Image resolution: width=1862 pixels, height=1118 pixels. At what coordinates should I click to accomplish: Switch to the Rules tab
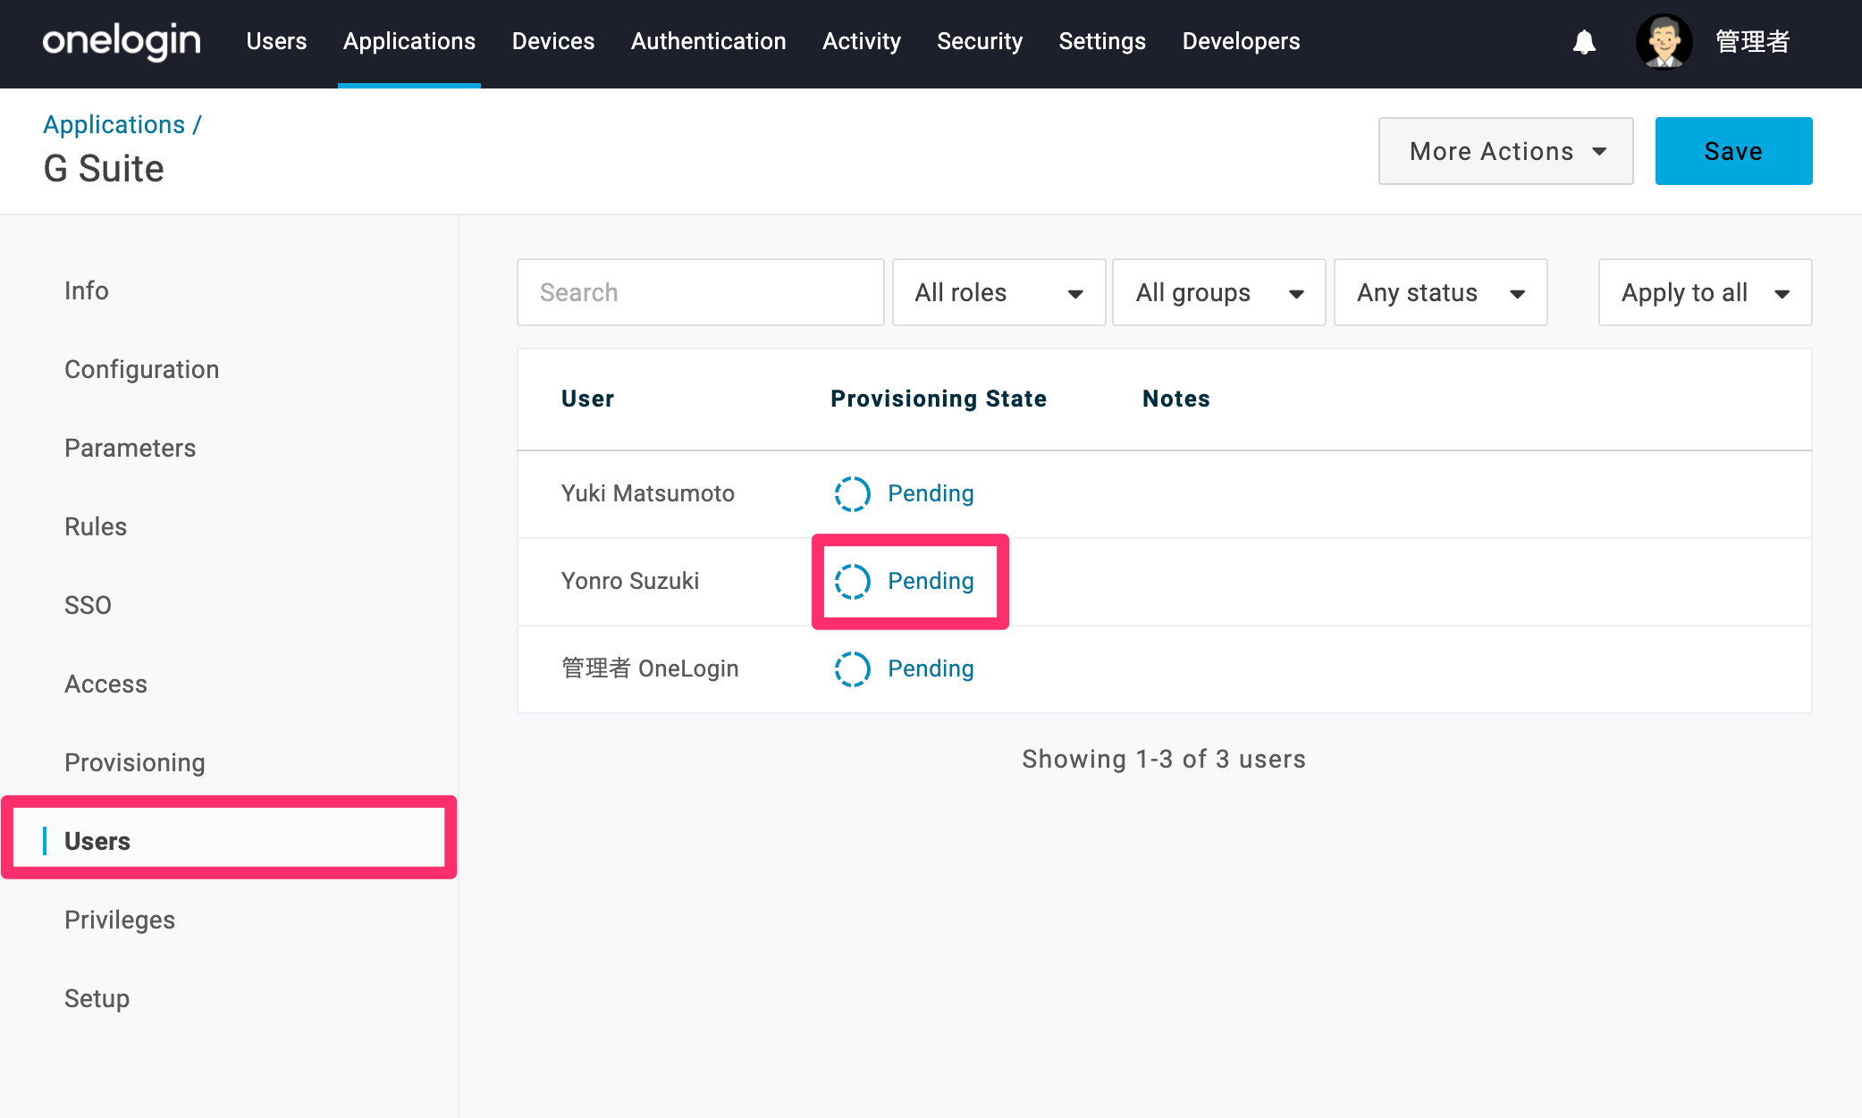click(x=96, y=526)
